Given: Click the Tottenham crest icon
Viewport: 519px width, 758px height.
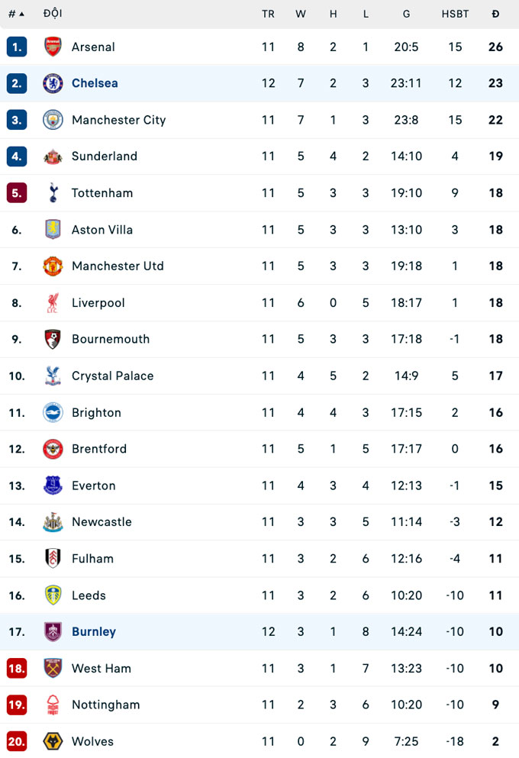Looking at the screenshot, I should click(53, 193).
